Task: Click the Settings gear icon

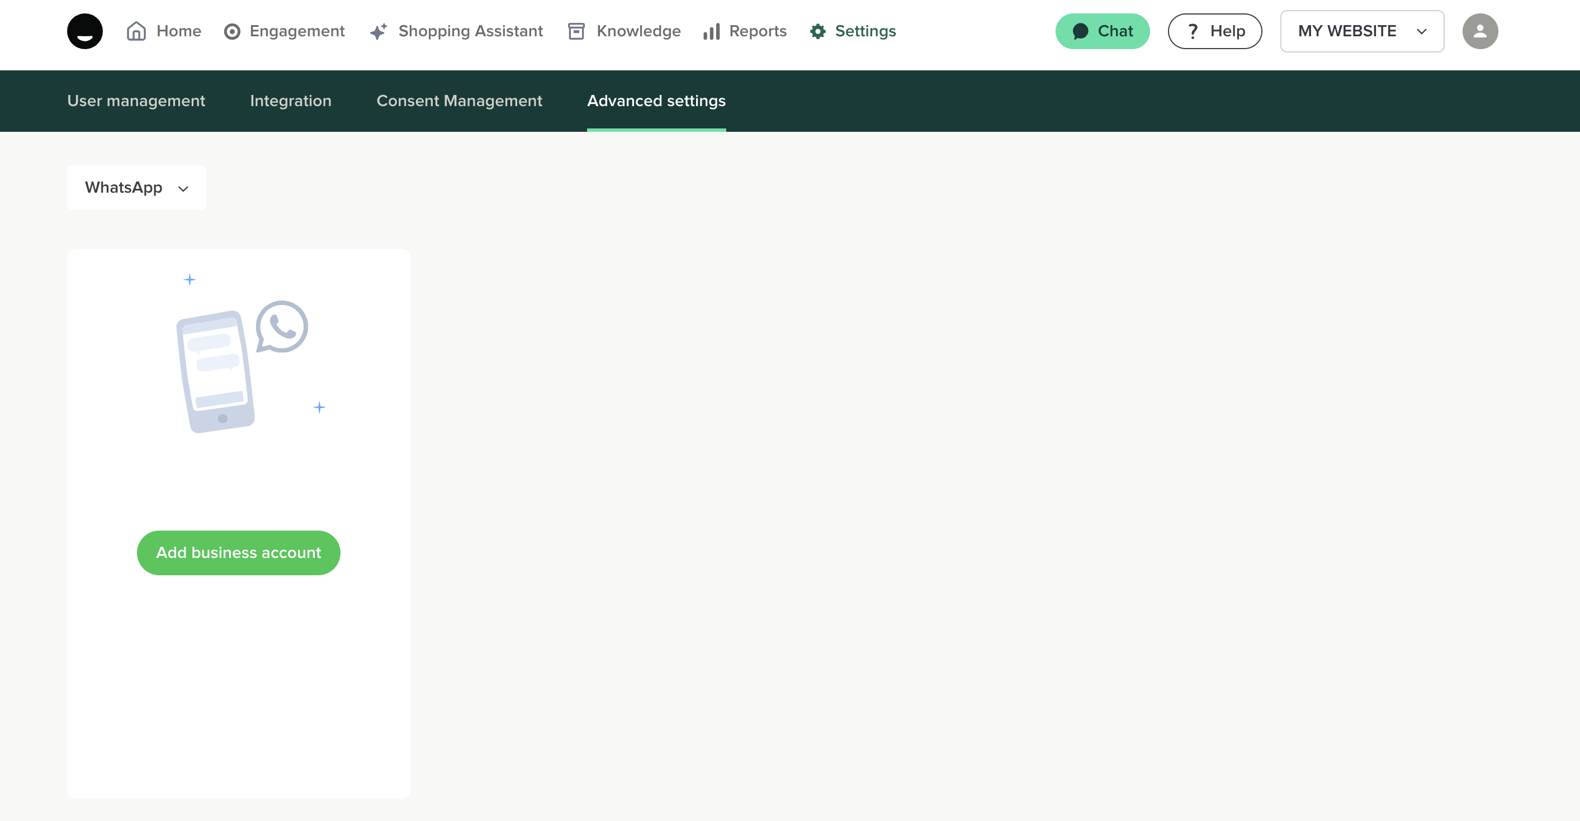Action: coord(817,31)
